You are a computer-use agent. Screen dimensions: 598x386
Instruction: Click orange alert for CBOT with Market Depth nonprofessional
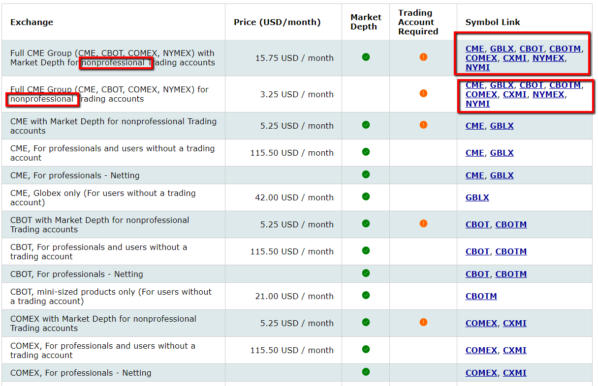[423, 223]
